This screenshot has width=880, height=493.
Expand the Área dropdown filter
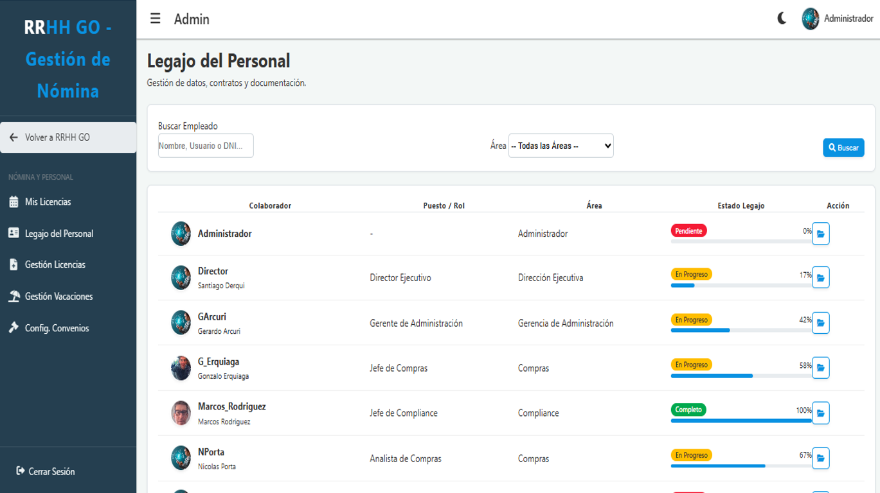click(561, 146)
